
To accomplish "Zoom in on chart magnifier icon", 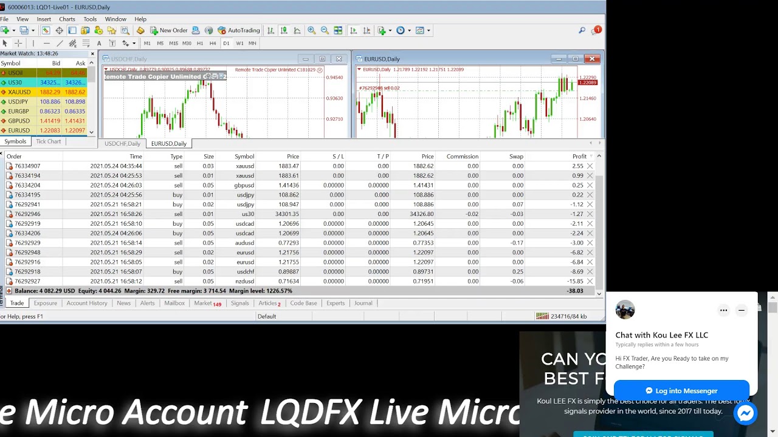I will click(311, 30).
